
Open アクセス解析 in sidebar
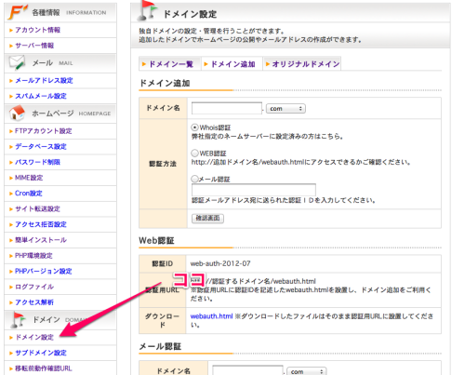(34, 302)
